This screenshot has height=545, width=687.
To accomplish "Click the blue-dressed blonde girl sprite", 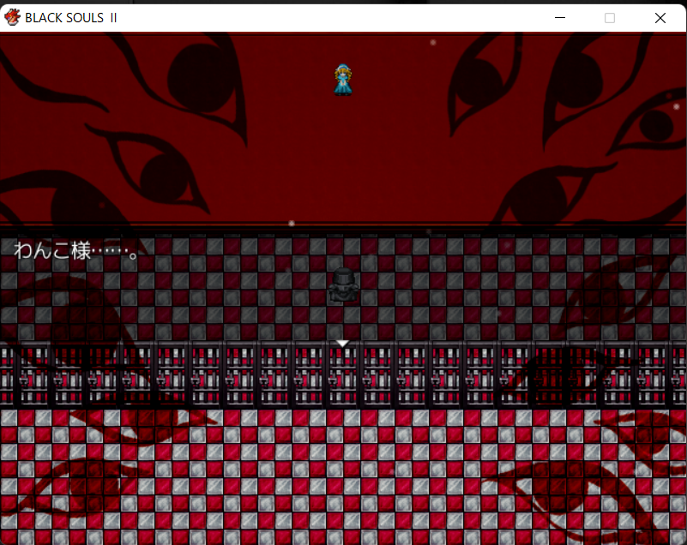I will coord(343,80).
